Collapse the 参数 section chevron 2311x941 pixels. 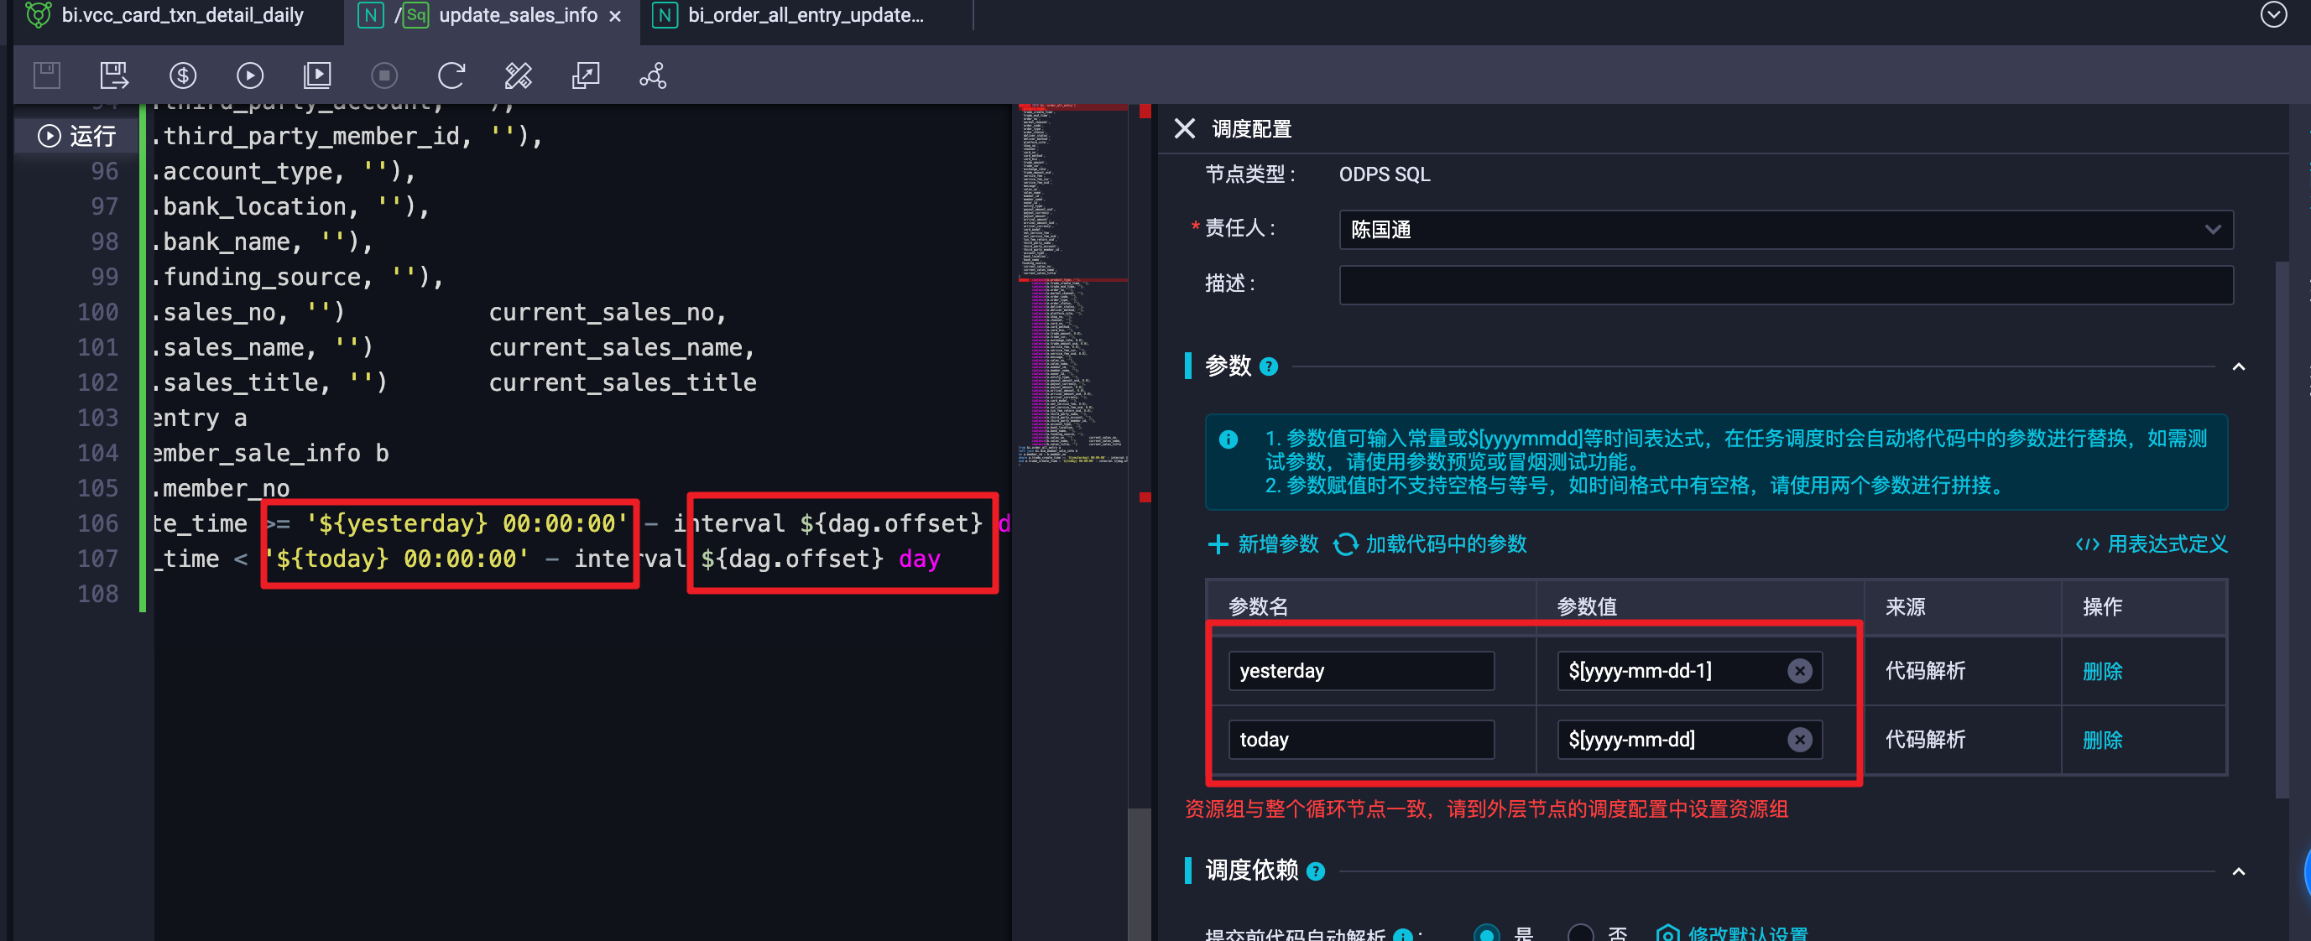tap(2238, 366)
